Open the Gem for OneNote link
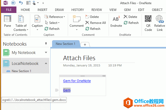Screen dimensions: 166x110 (x=77, y=81)
